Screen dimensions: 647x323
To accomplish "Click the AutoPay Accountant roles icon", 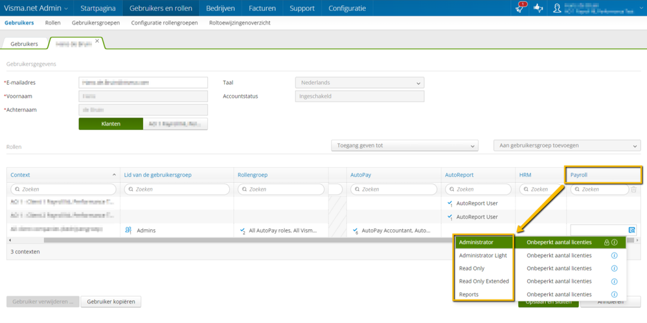I will tap(355, 230).
